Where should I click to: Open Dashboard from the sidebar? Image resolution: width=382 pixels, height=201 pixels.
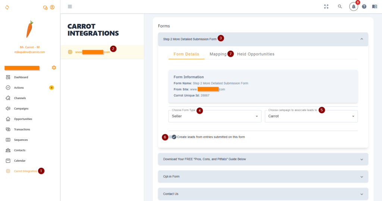tap(21, 77)
